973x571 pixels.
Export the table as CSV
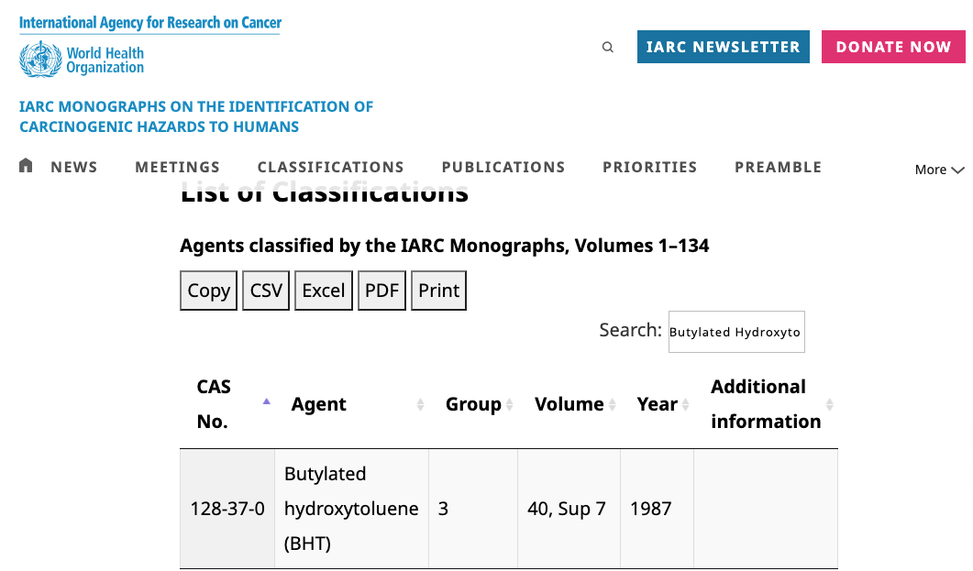point(266,291)
